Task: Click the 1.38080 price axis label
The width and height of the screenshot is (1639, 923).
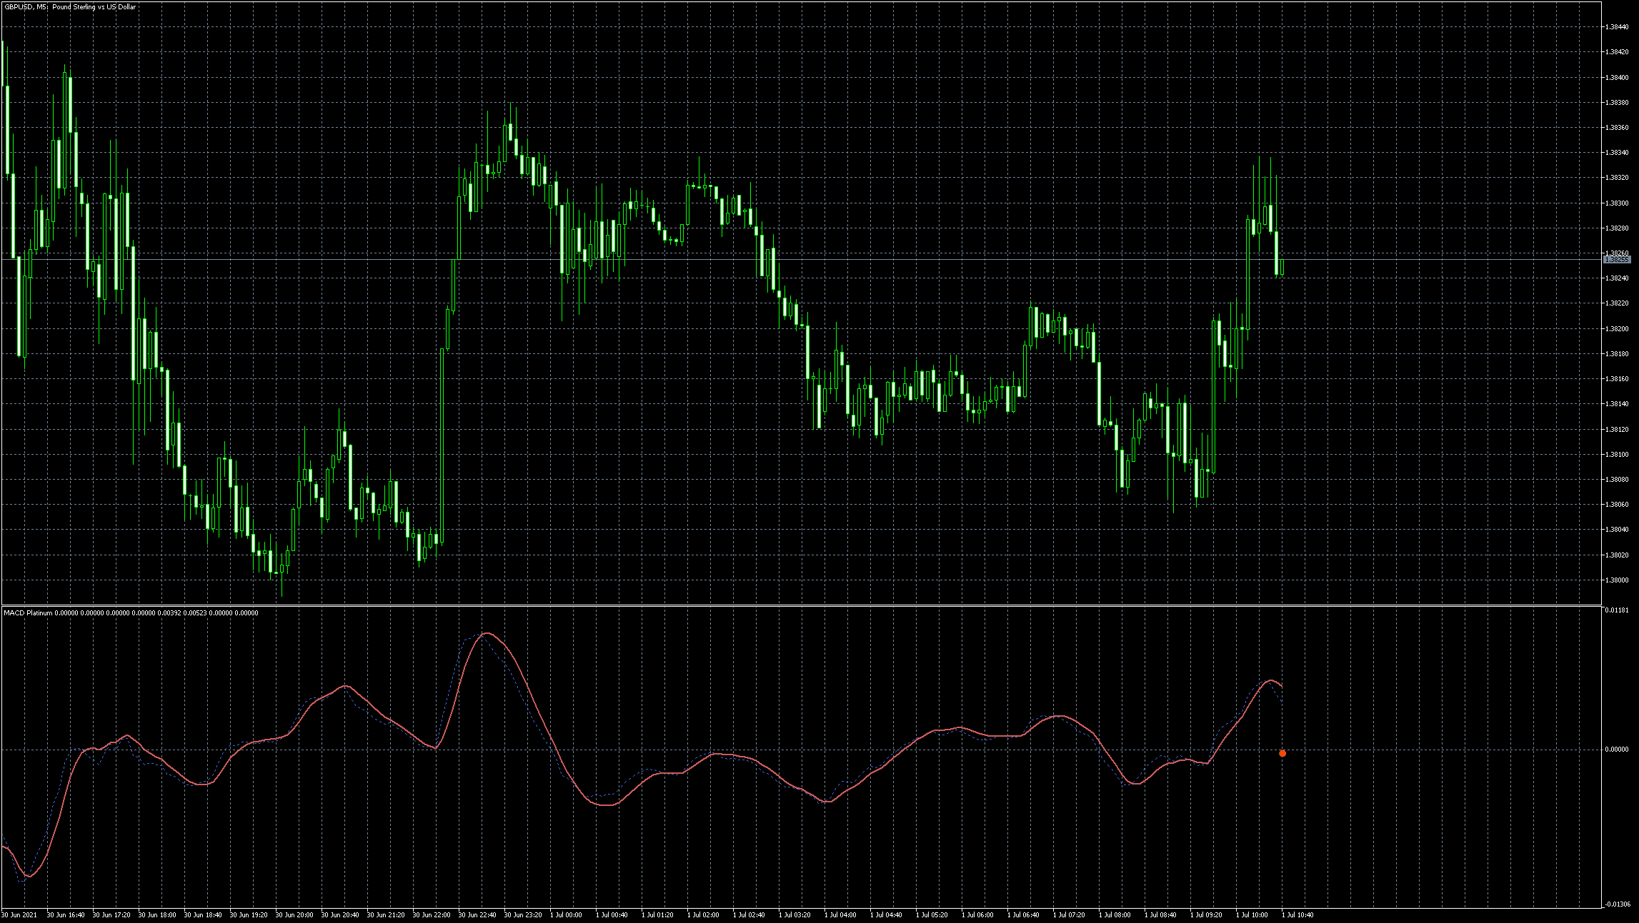Action: pyautogui.click(x=1616, y=480)
